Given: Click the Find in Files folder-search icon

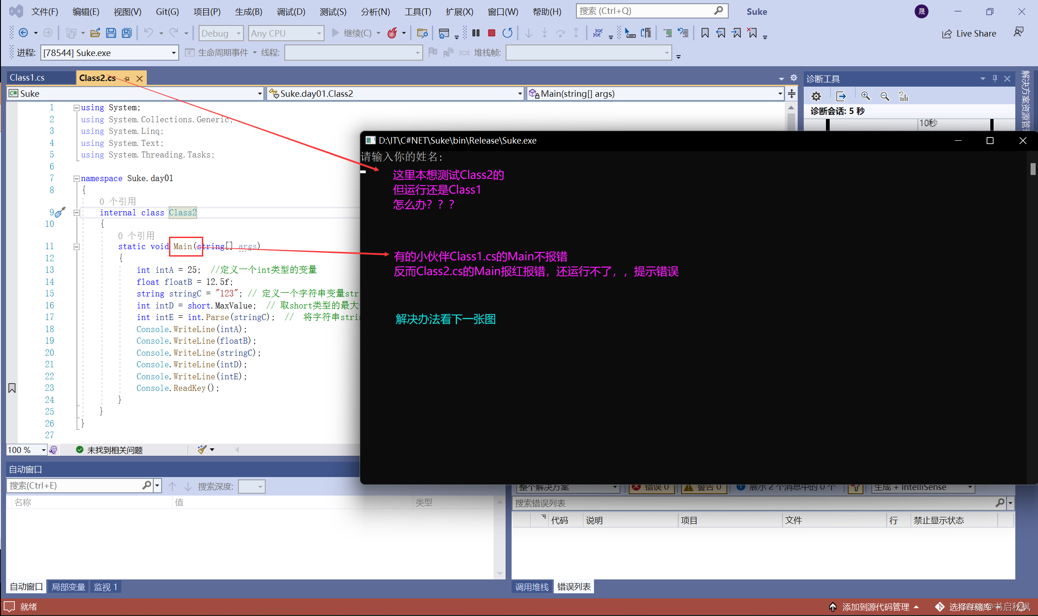Looking at the screenshot, I should [x=422, y=33].
